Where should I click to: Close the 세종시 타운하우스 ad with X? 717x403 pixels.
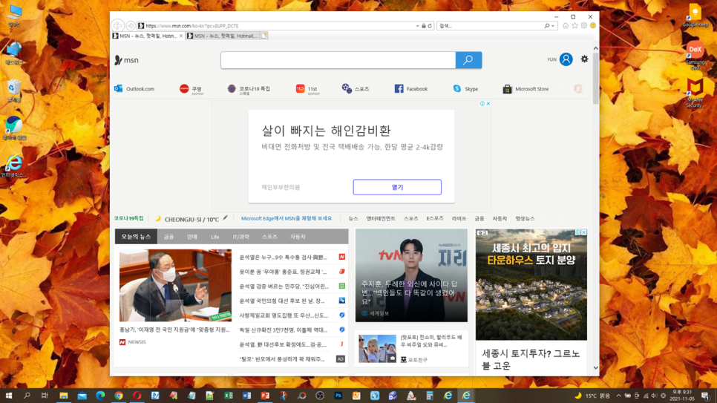583,232
